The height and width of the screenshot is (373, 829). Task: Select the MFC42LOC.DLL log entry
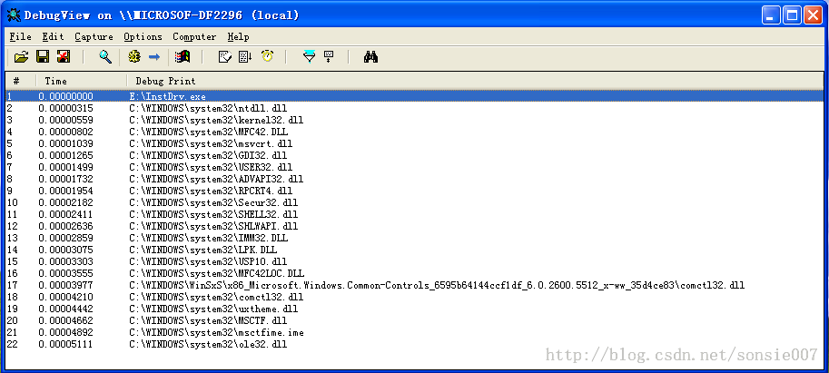[414, 273]
